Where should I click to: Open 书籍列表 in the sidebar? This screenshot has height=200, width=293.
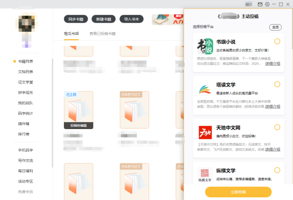(x=25, y=61)
